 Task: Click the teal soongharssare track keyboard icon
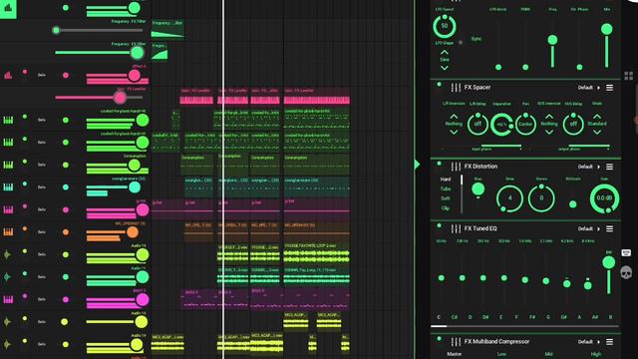[8, 187]
